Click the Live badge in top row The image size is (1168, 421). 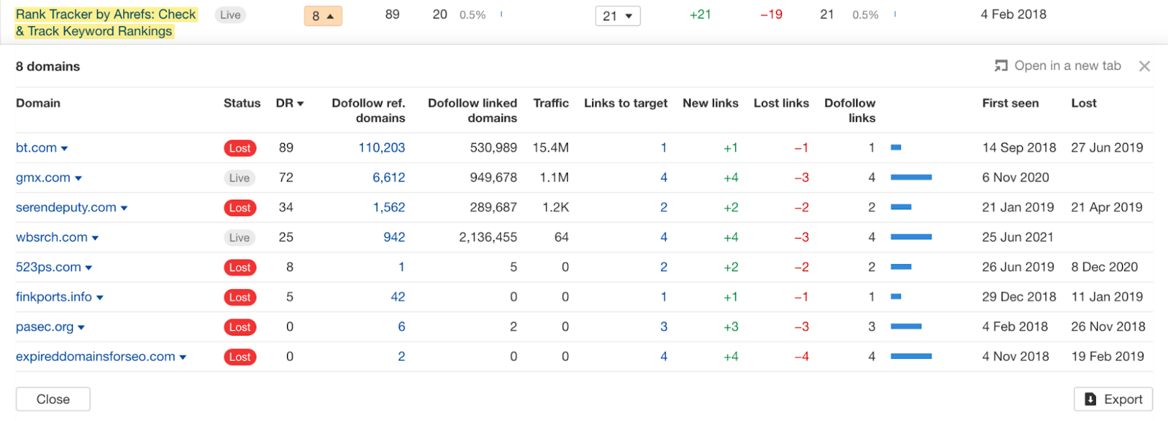[230, 15]
